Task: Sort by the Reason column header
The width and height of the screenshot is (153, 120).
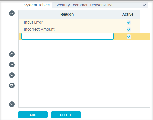Action: (67, 14)
